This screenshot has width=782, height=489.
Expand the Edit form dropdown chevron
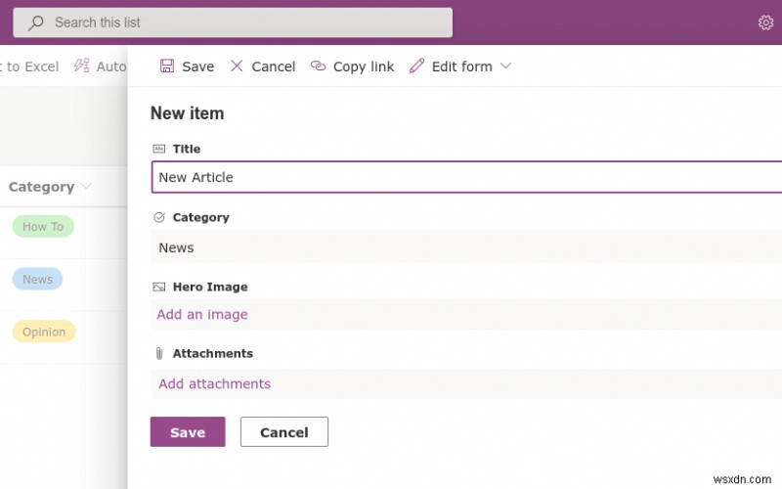point(505,66)
